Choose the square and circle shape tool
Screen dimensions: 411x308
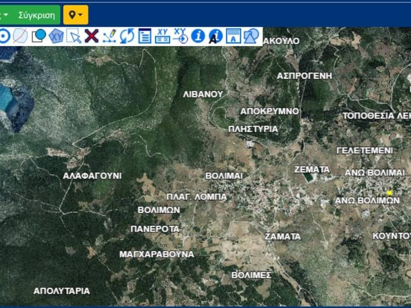tap(39, 36)
